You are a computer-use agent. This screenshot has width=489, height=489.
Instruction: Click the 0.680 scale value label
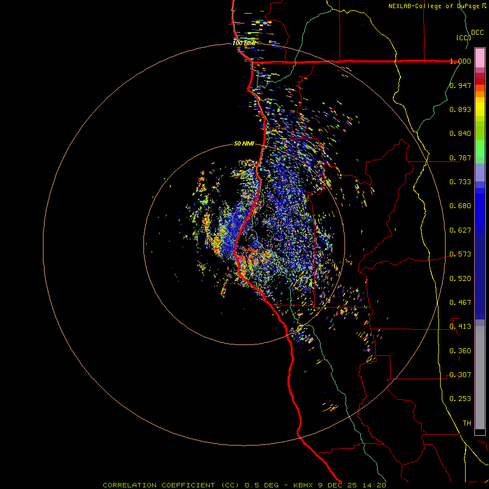point(460,206)
